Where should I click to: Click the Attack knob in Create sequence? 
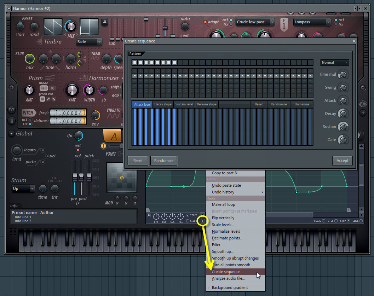click(x=343, y=101)
